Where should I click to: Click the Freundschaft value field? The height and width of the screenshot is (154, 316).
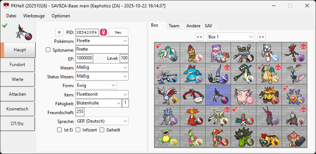coord(80,112)
